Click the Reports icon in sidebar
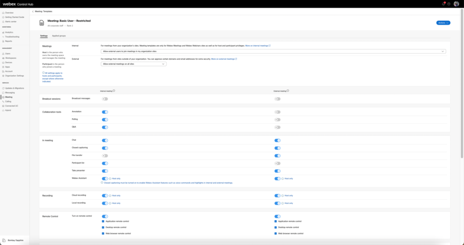This screenshot has width=464, height=245. (x=3, y=41)
